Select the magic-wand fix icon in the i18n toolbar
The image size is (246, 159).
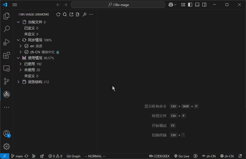(84, 14)
